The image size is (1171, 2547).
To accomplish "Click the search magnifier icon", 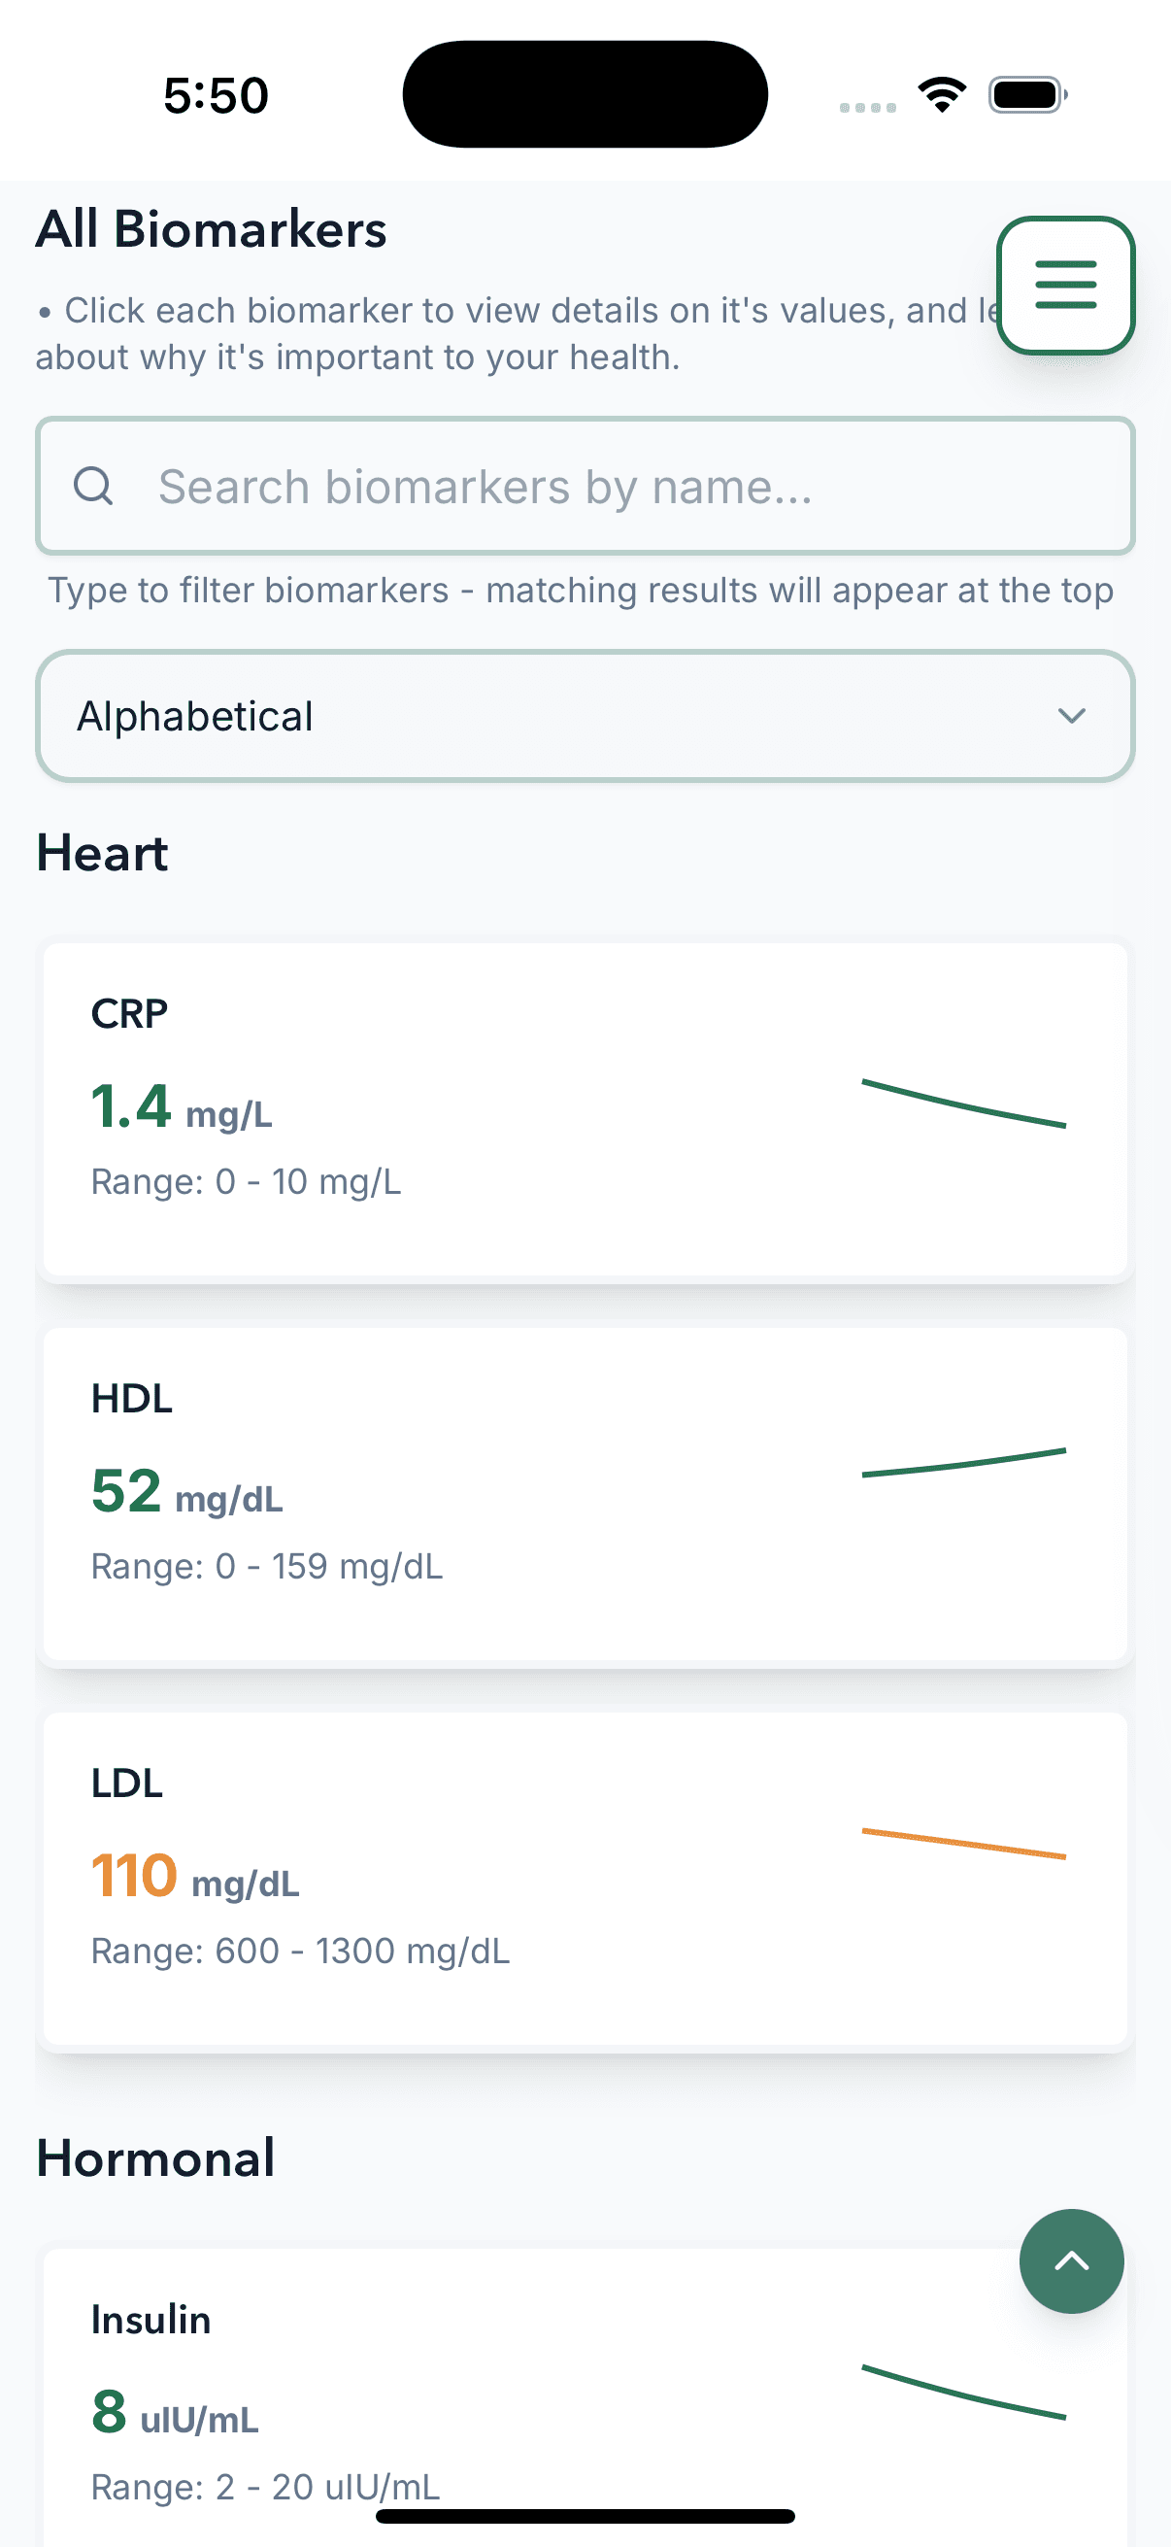I will pos(93,486).
